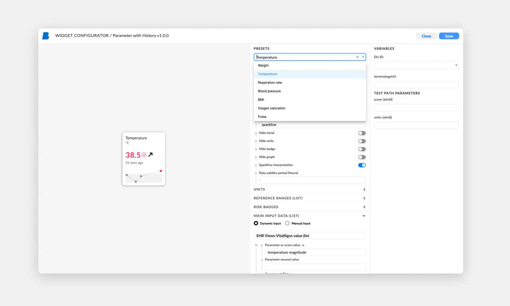The image size is (510, 306).
Task: Click the VARIABLES heading
Action: [384, 49]
